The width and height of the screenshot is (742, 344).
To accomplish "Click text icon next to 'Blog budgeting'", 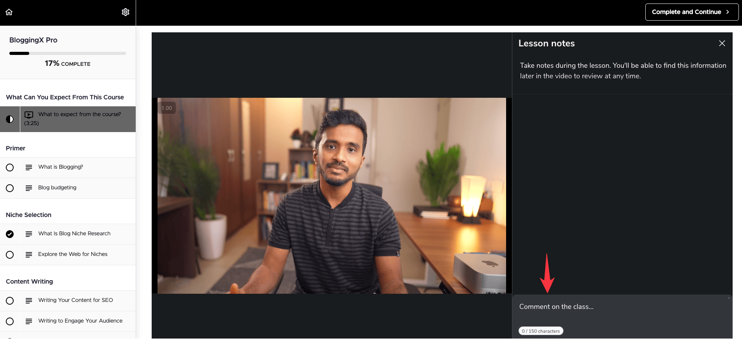I will coord(29,188).
